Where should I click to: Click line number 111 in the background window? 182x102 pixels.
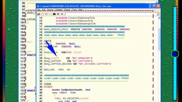click(x=23, y=55)
